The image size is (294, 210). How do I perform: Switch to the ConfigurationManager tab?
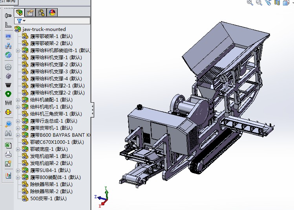(x=41, y=13)
